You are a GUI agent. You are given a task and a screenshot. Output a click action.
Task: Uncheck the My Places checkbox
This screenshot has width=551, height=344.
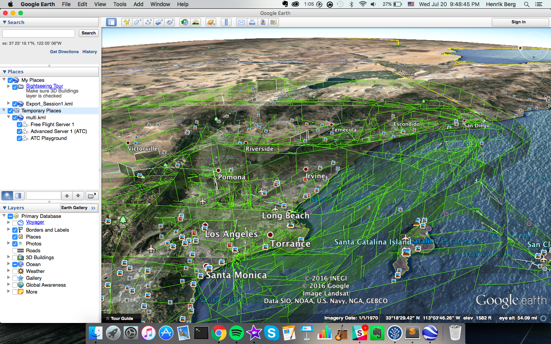point(10,80)
